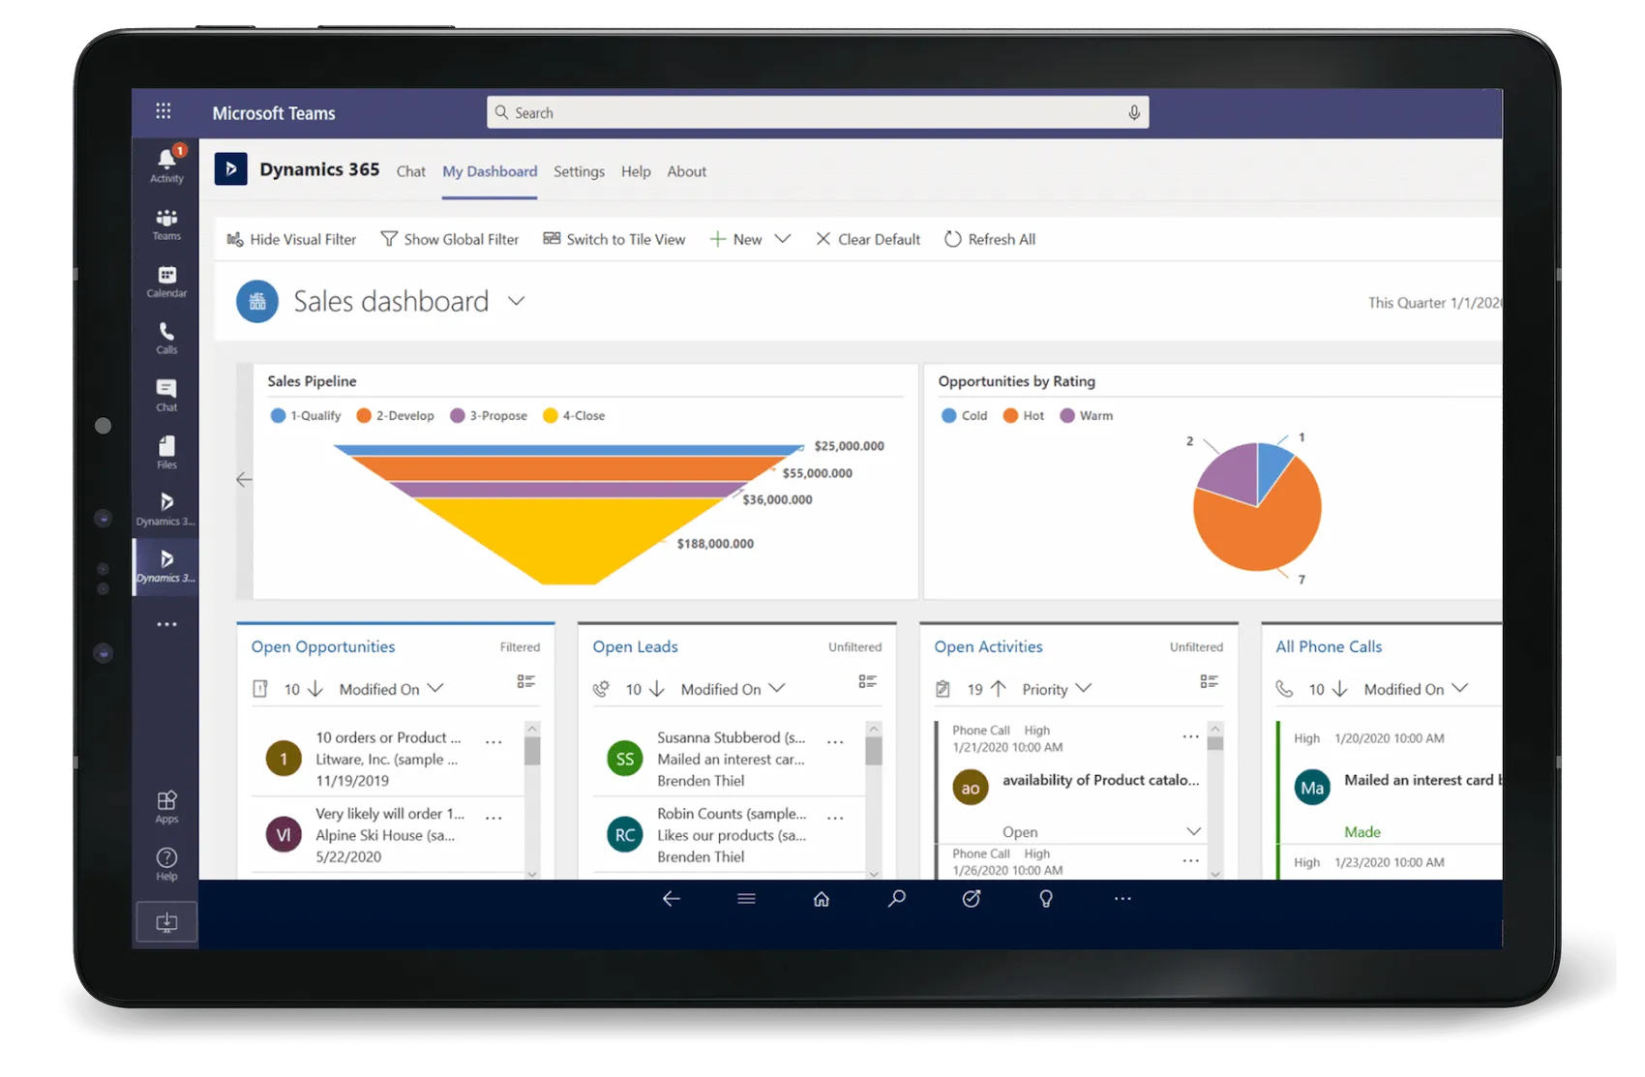Viewport: 1645px width, 1077px height.
Task: Open the task checkmark icon in bottom bar
Action: tap(972, 899)
